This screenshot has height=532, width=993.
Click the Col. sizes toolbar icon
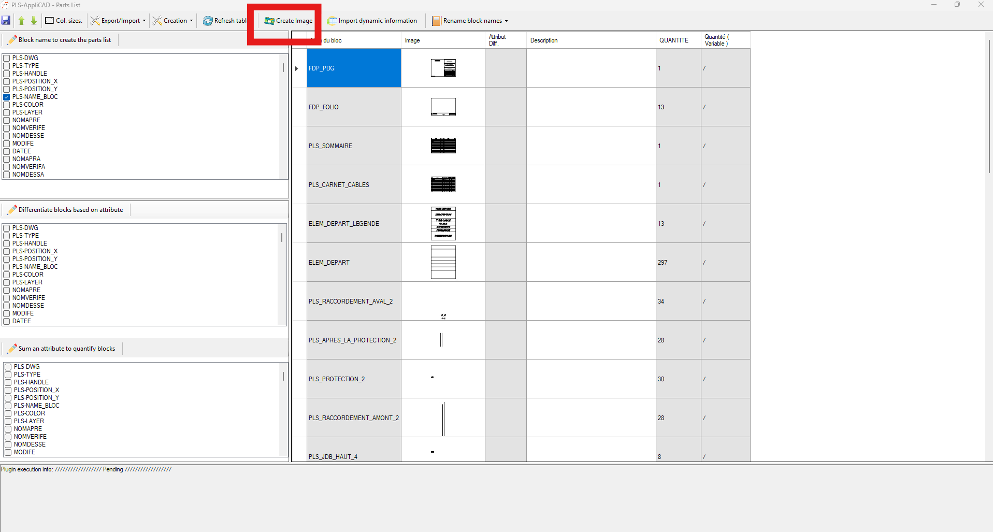49,21
